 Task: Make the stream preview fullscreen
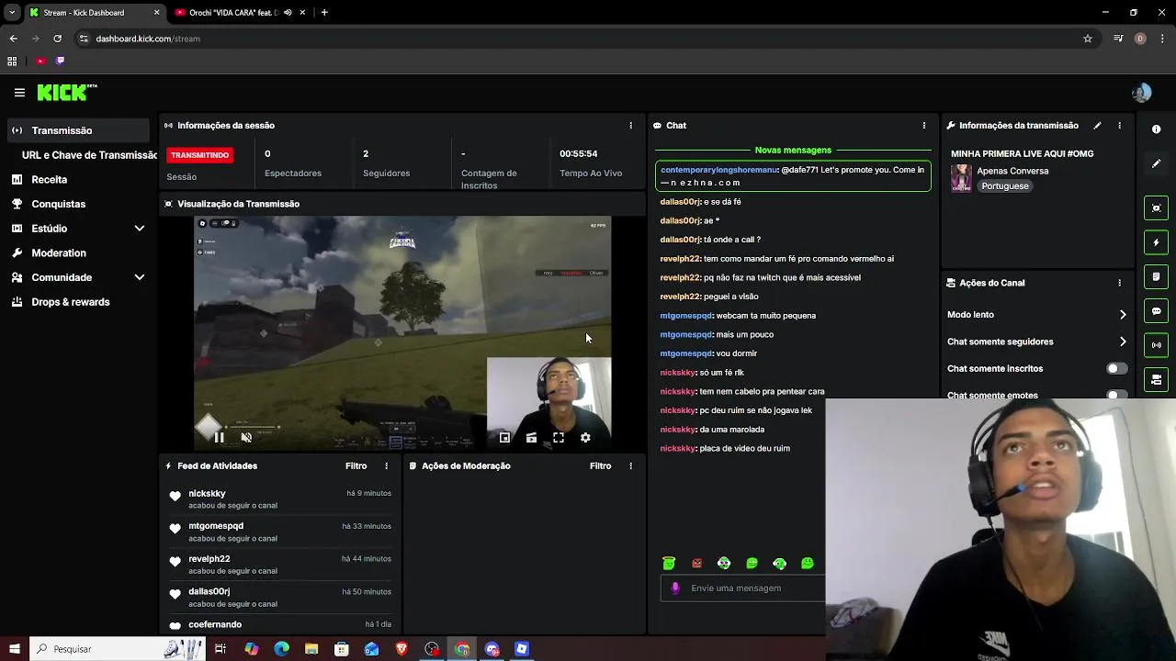click(x=558, y=438)
